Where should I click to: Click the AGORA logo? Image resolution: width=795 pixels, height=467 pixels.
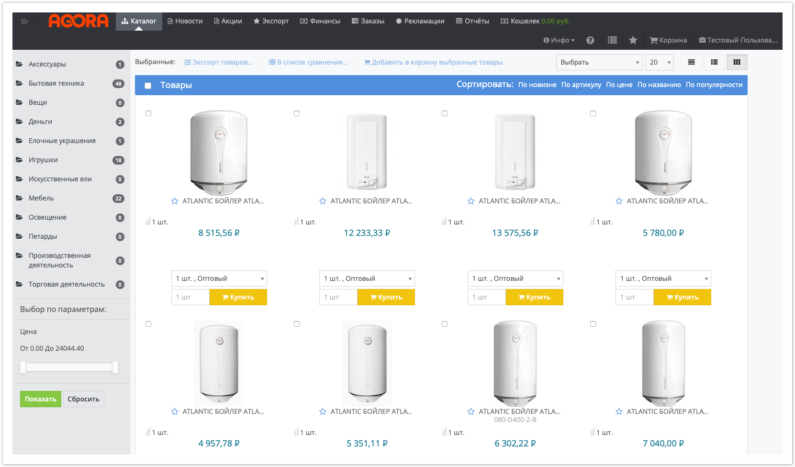78,21
